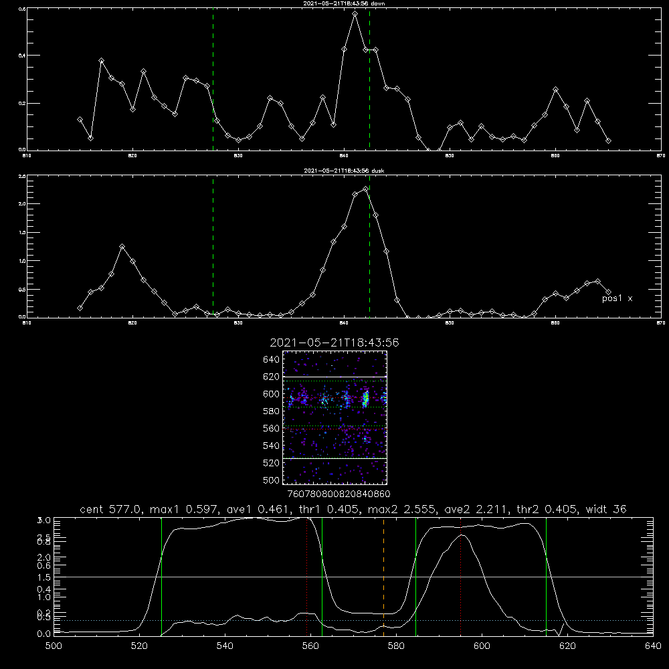
Task: Click the left green dashed line in dusk plot
Action: [x=213, y=248]
